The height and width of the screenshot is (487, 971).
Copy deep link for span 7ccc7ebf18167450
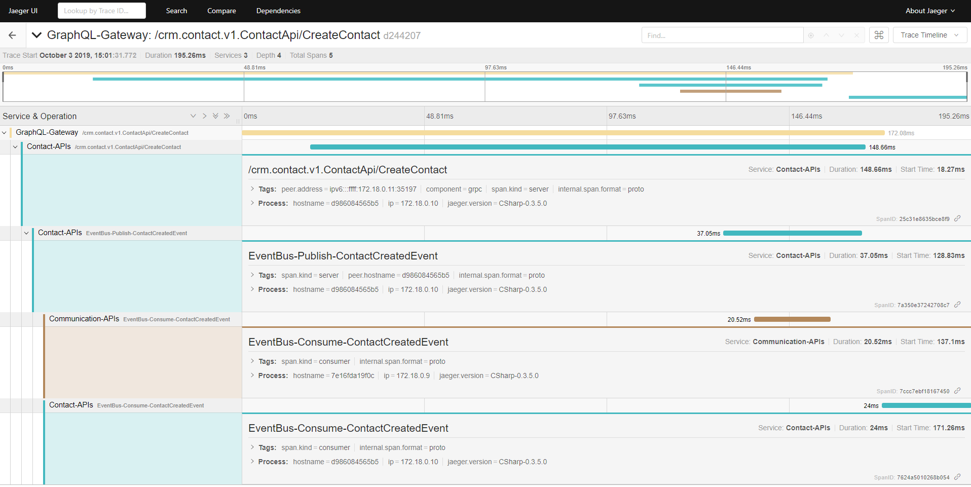click(x=957, y=391)
